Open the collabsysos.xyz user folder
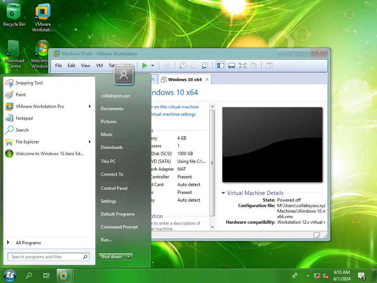Viewport: 377px width, 283px height. [115, 96]
